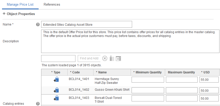This screenshot has height=106, width=220.
Task: Click the type icon for BCL014_1403 row
Action: 56,98
